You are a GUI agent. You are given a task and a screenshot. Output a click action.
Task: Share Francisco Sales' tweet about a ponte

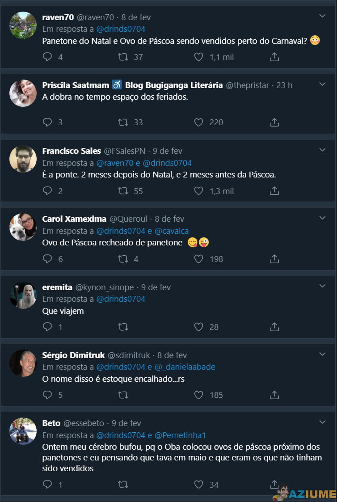[x=274, y=191]
